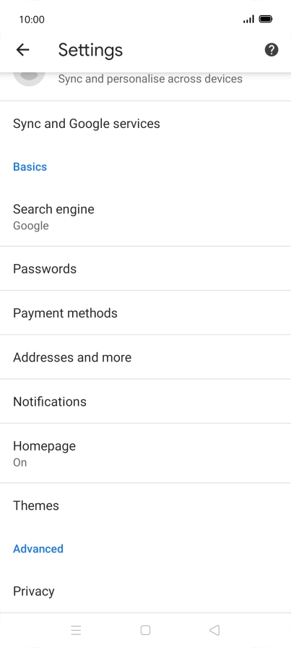The height and width of the screenshot is (648, 291).
Task: Tap the battery status icon
Action: (266, 19)
